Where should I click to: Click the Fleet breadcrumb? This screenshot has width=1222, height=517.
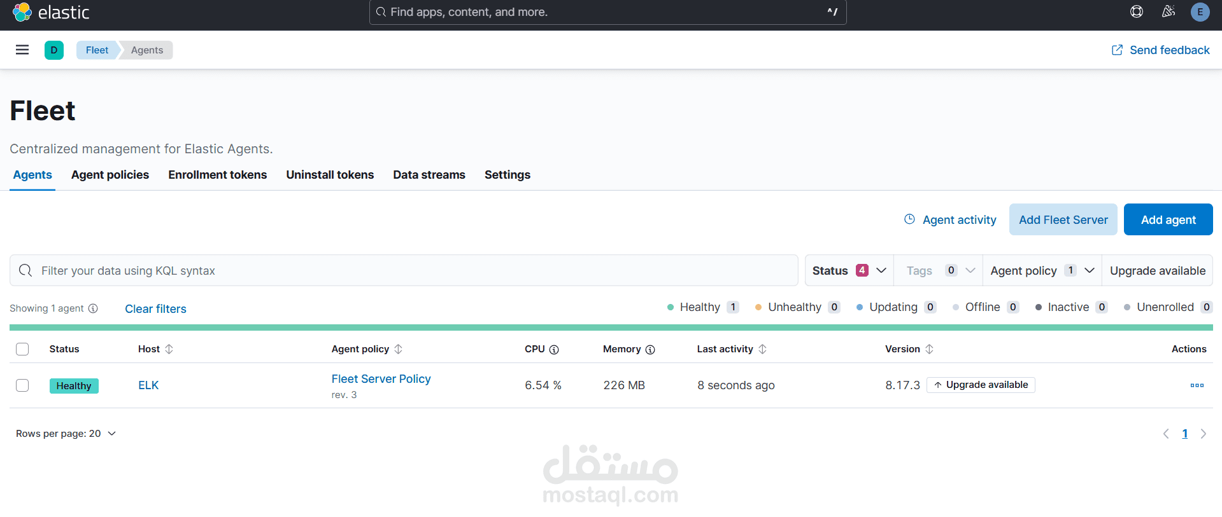tap(97, 50)
